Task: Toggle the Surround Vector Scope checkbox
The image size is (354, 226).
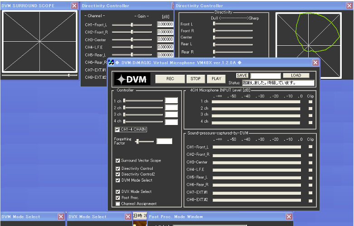Action: point(118,160)
